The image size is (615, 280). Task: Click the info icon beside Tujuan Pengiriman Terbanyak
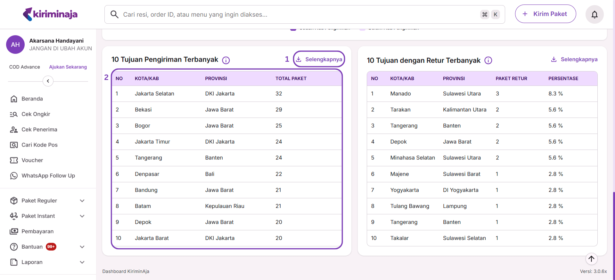tap(226, 60)
